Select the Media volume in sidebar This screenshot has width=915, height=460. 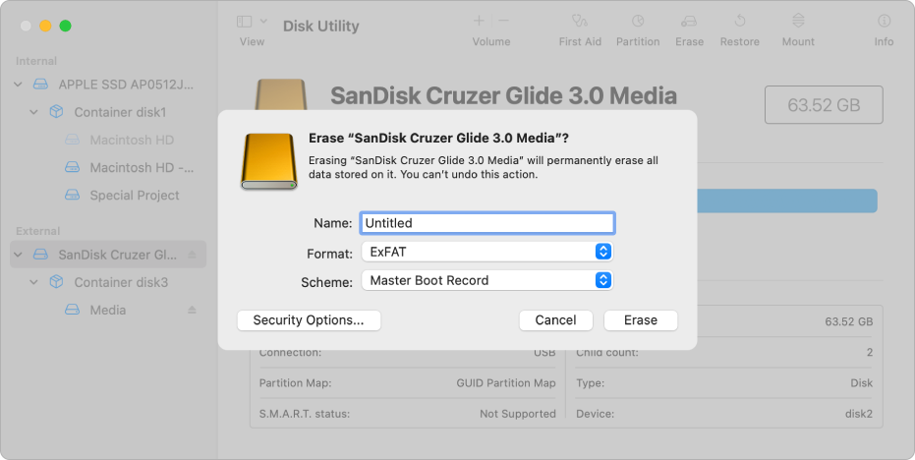click(108, 310)
